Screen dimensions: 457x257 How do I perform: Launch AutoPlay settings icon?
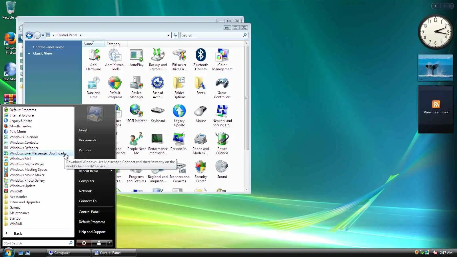137,58
